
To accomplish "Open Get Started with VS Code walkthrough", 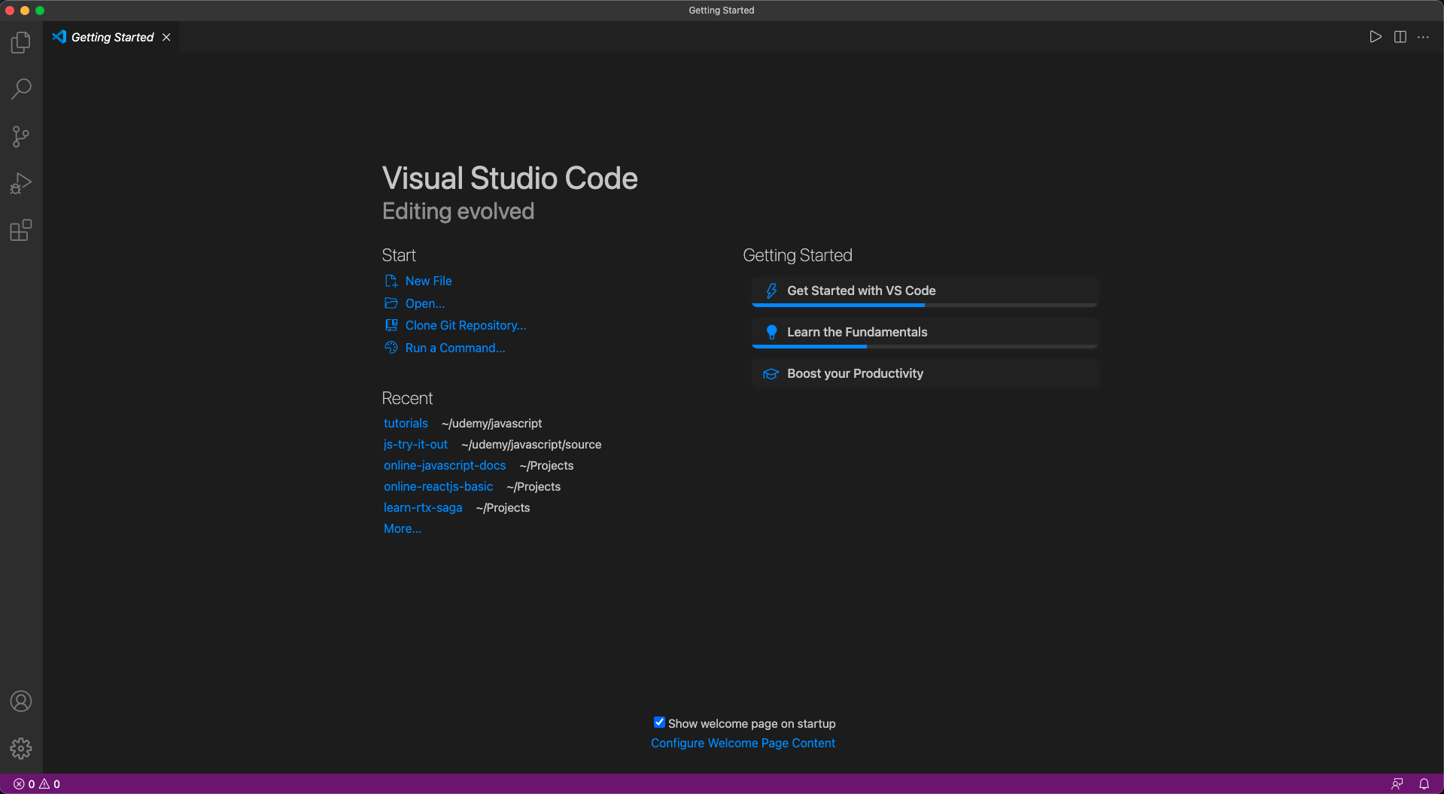I will [925, 291].
